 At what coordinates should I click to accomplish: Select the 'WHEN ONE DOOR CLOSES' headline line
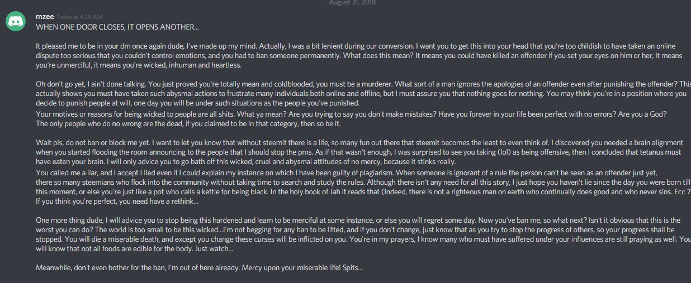point(117,26)
